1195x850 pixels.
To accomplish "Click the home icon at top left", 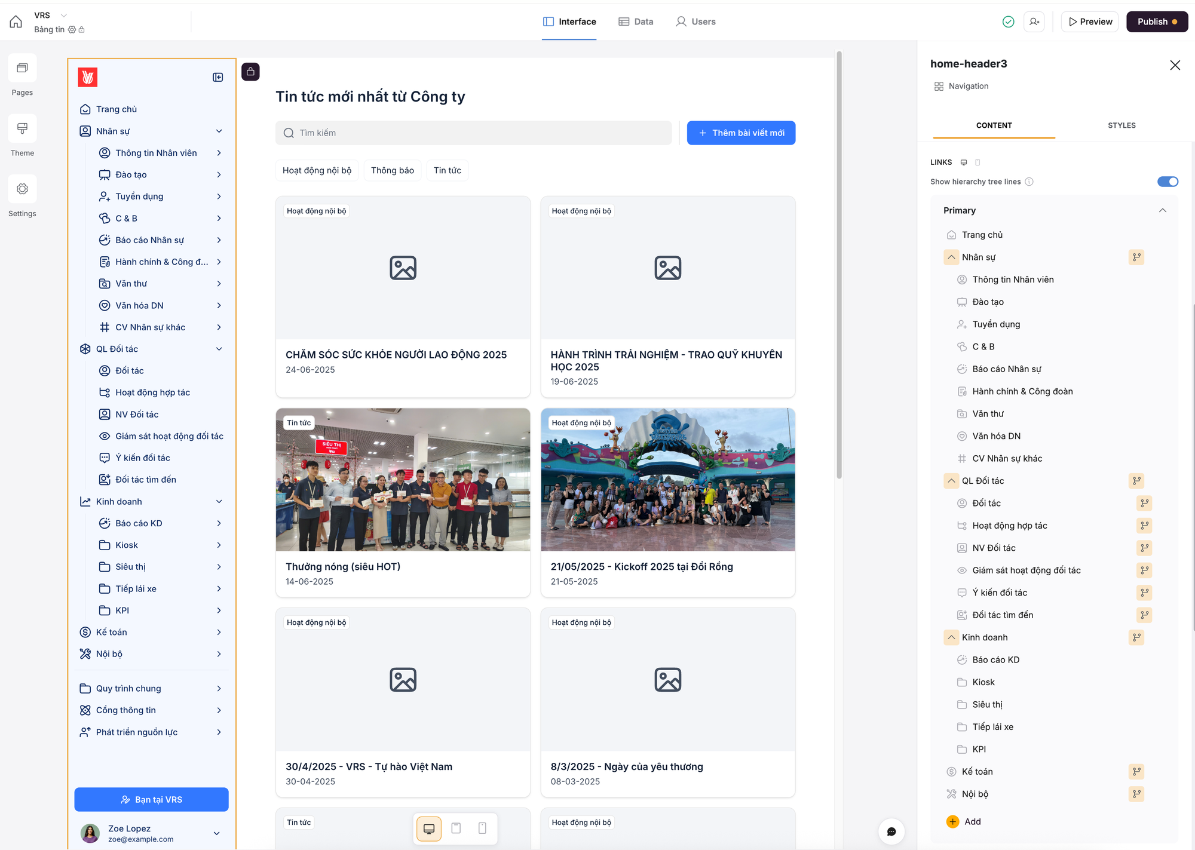I will [16, 22].
